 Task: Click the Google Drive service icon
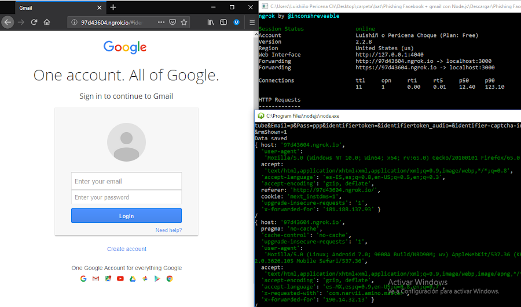pyautogui.click(x=133, y=279)
